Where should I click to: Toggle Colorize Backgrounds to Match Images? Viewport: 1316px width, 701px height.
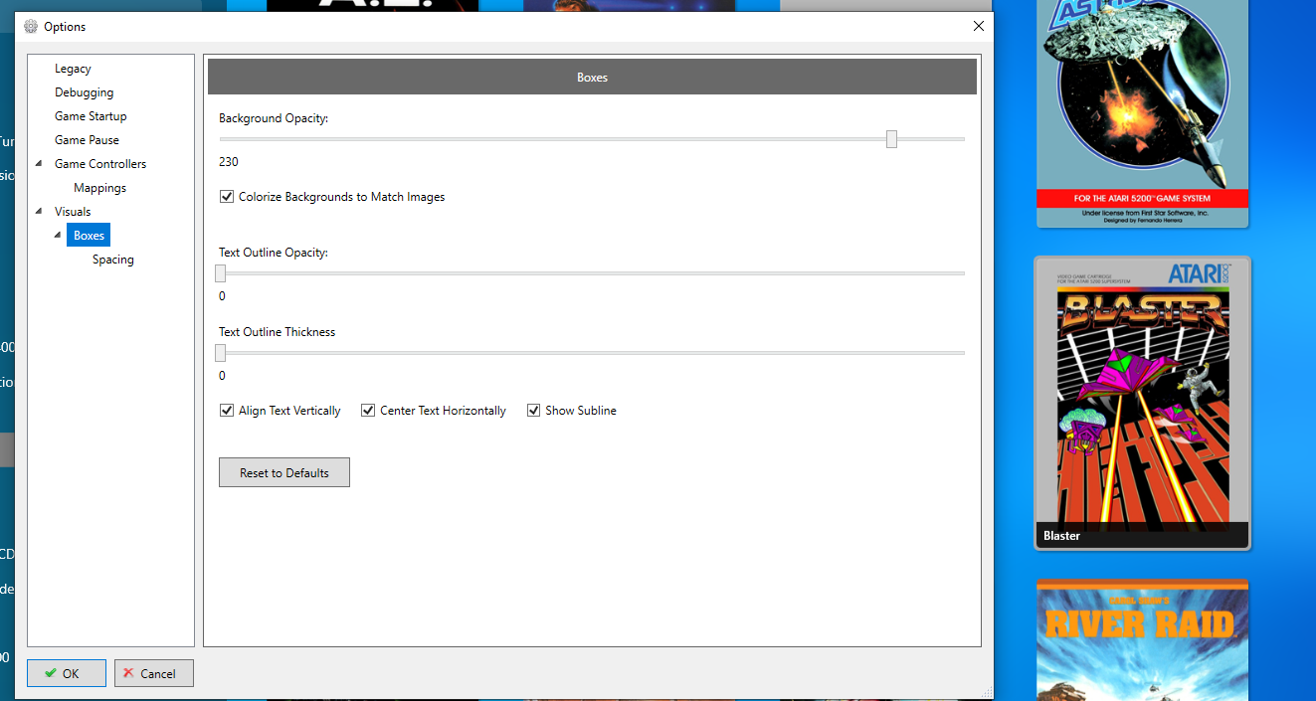[x=227, y=197]
